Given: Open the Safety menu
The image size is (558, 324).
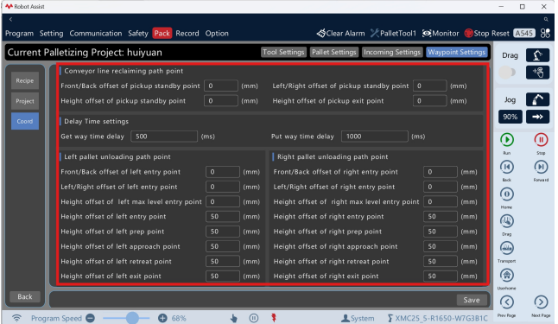Looking at the screenshot, I should pyautogui.click(x=138, y=34).
